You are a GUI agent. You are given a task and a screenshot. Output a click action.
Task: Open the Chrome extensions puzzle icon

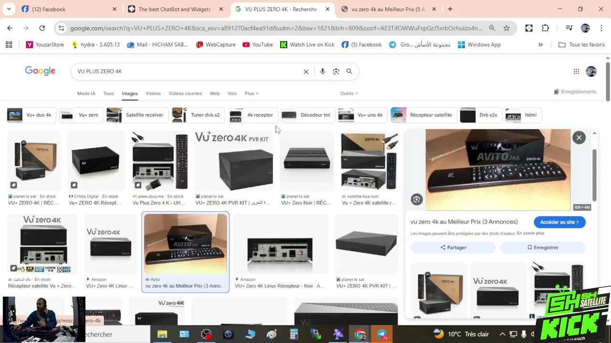[545, 28]
